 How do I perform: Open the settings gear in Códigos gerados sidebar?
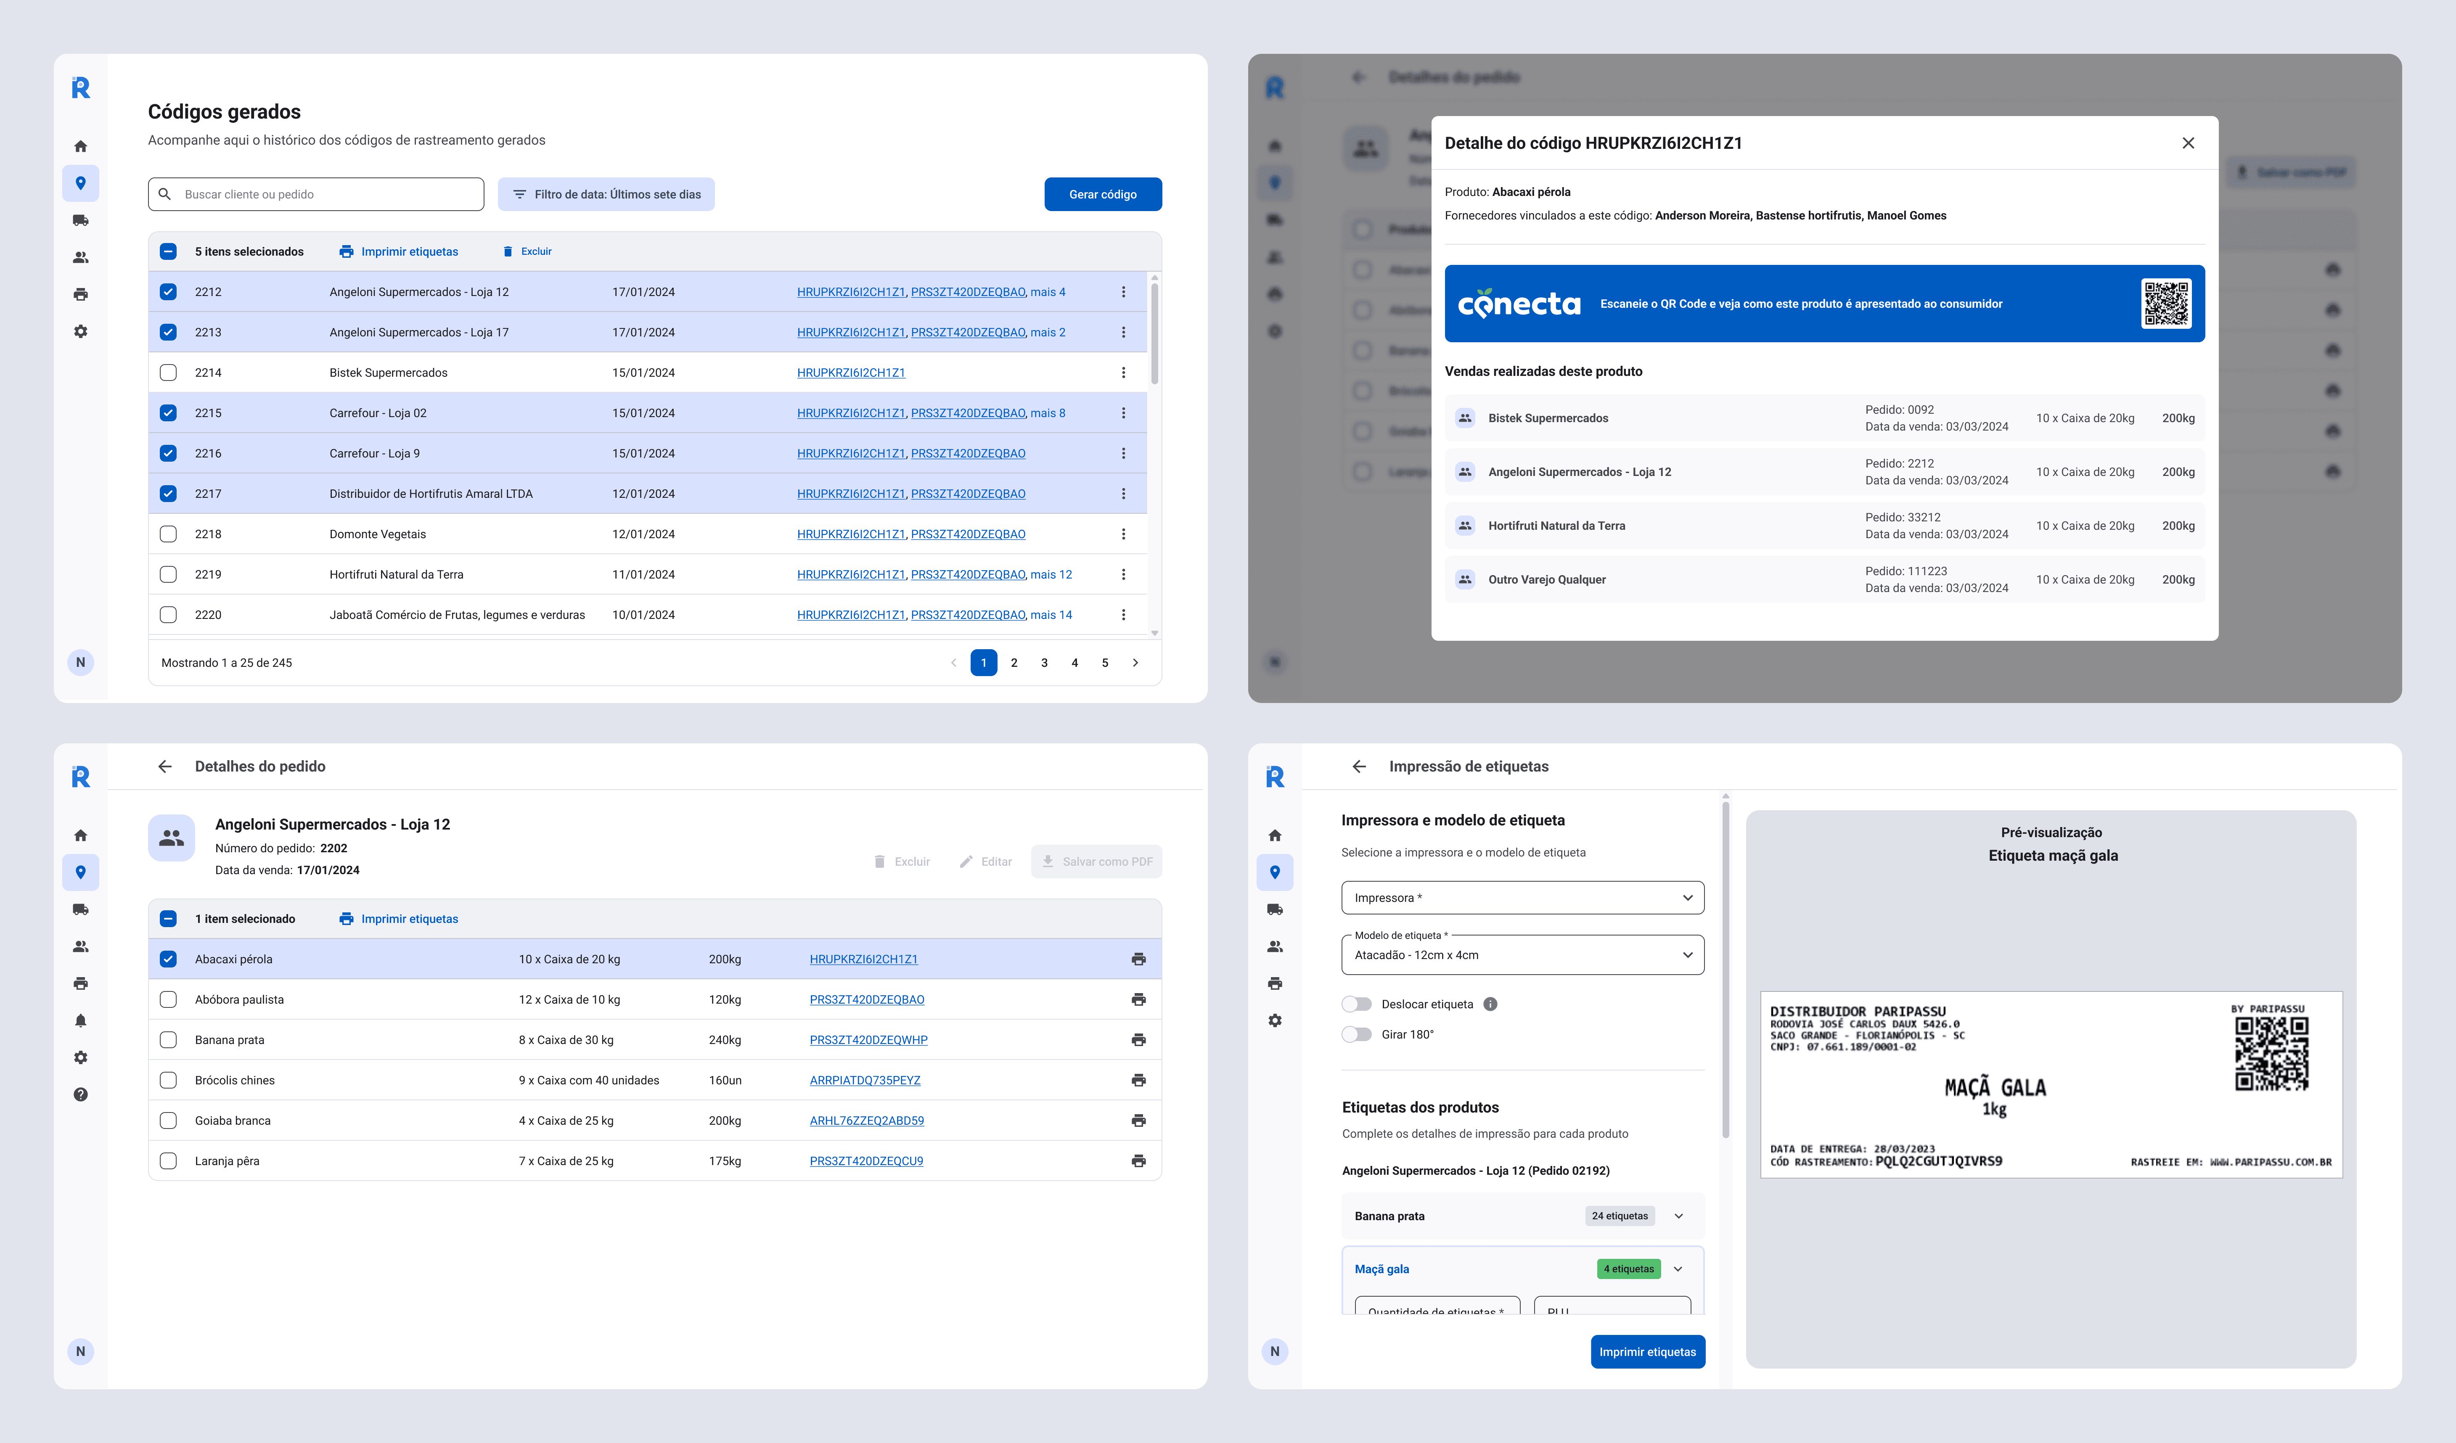click(x=81, y=331)
